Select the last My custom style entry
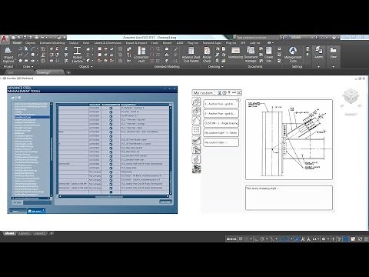The width and height of the screenshot is (369, 277). pyautogui.click(x=221, y=142)
